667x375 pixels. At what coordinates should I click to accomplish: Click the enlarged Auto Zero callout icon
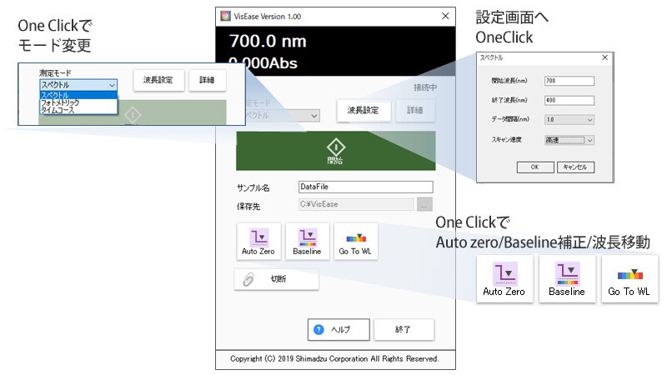click(504, 279)
